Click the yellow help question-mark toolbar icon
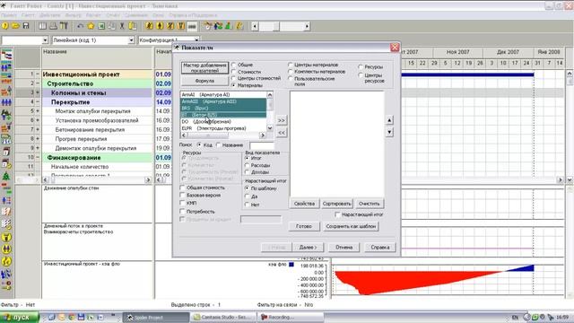The width and height of the screenshot is (574, 323). 5,26
